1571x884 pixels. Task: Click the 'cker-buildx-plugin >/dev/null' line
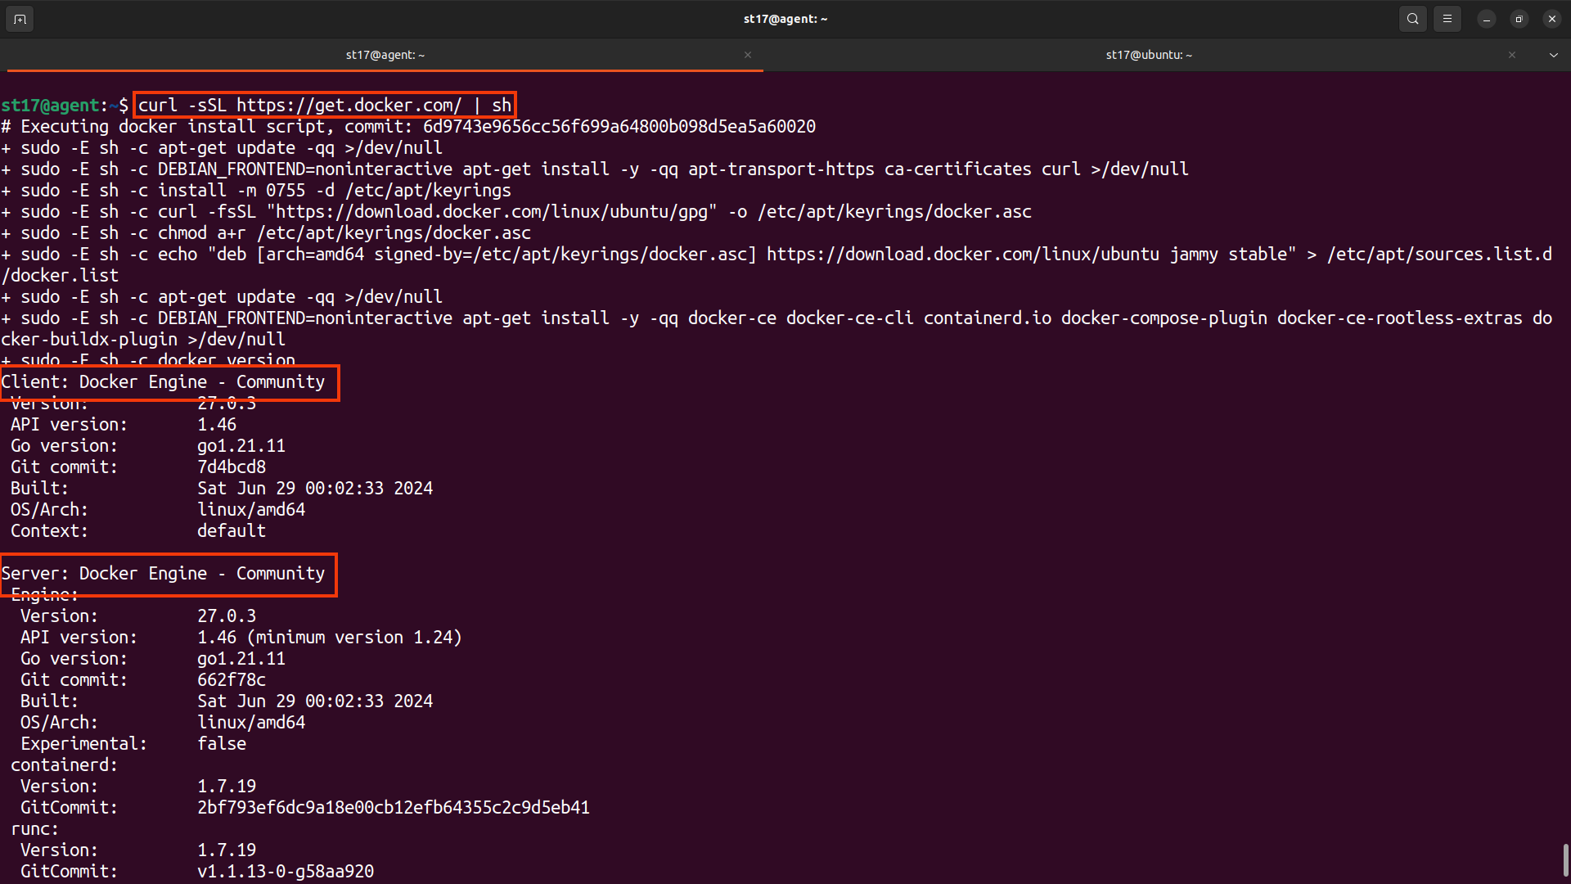point(143,340)
